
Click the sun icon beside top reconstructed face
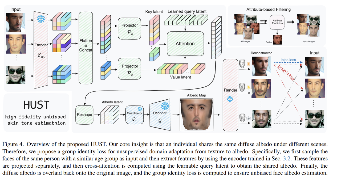coord(249,64)
